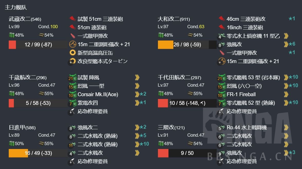This screenshot has width=302, height=169.
Task: Click the red HP bar of 武蔵改二
Action: click(12, 45)
